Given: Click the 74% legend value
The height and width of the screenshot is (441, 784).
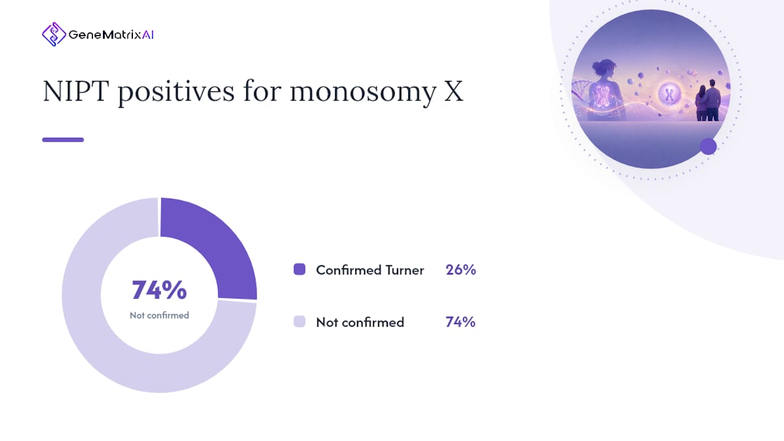Looking at the screenshot, I should click(461, 322).
